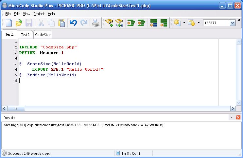Open Find and Replace binoculars icon
This screenshot has width=243, height=158.
point(119,23)
